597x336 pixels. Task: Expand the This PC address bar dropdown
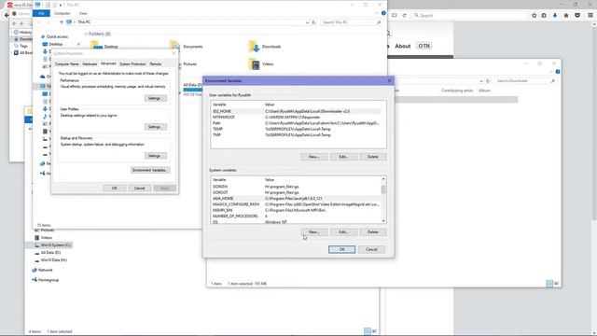(x=307, y=22)
